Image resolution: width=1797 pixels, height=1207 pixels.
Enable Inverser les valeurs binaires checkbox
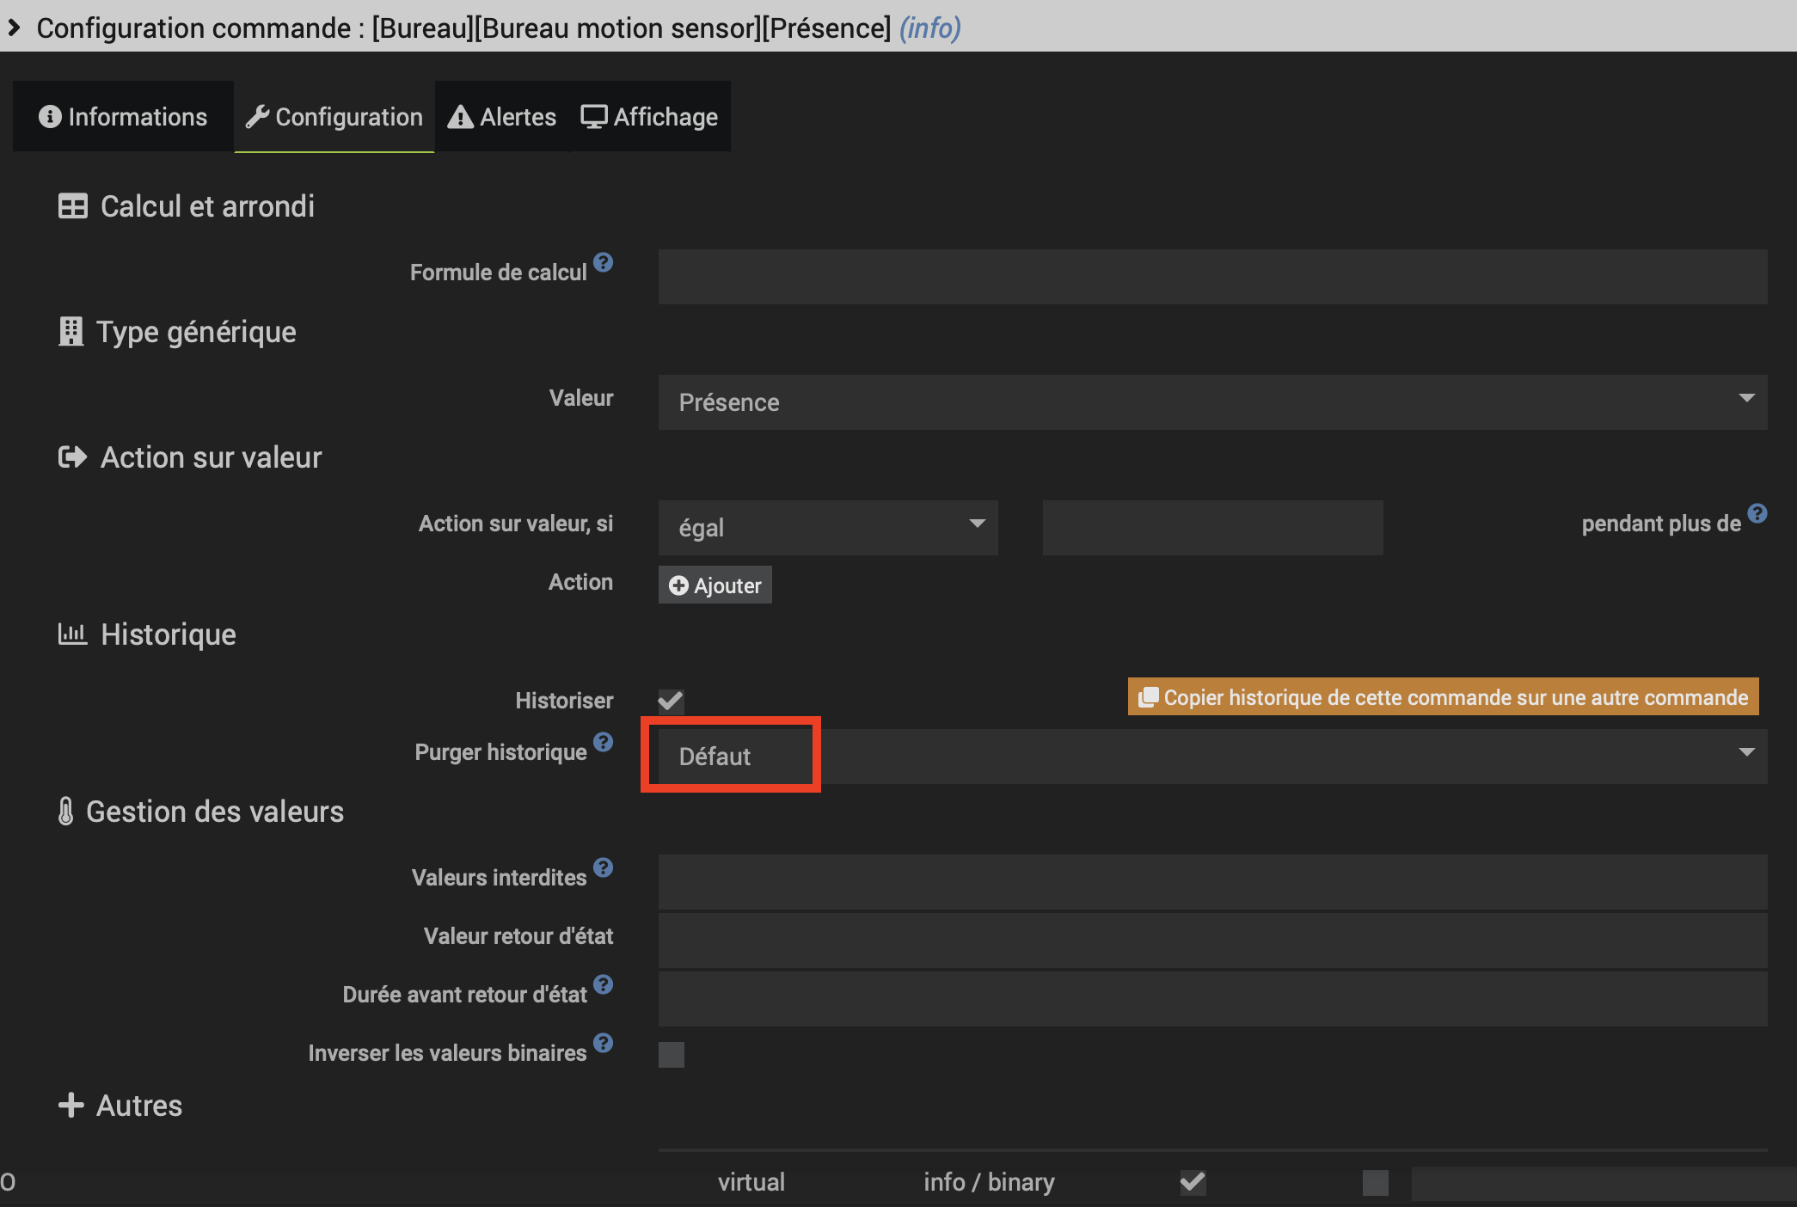point(671,1054)
